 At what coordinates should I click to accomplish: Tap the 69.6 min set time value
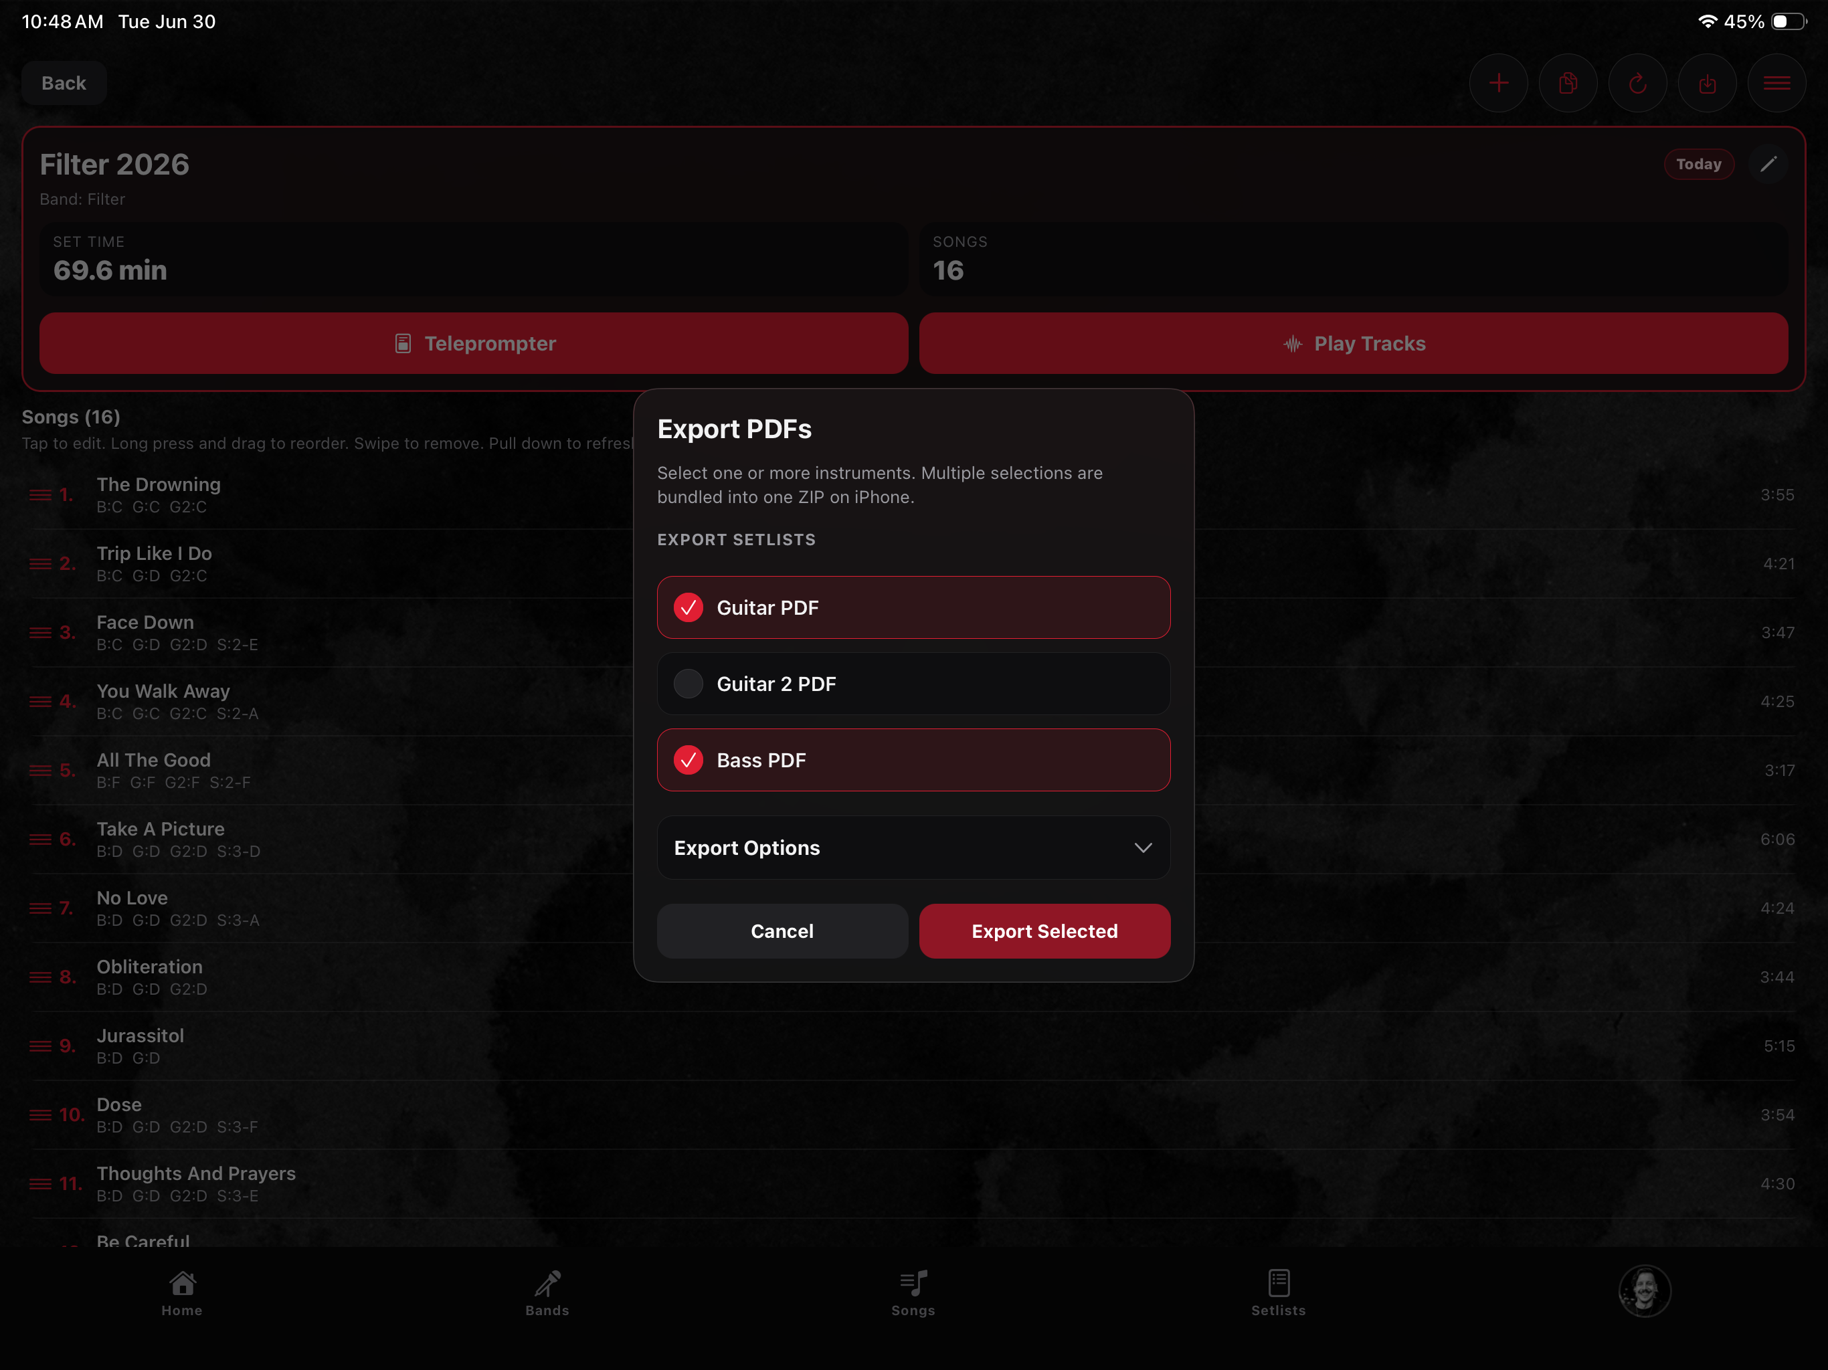[x=110, y=270]
